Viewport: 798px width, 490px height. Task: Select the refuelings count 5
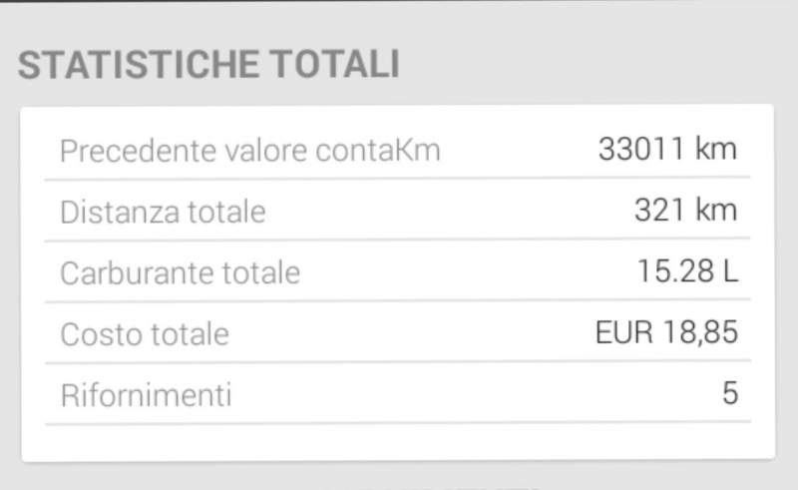(x=730, y=393)
